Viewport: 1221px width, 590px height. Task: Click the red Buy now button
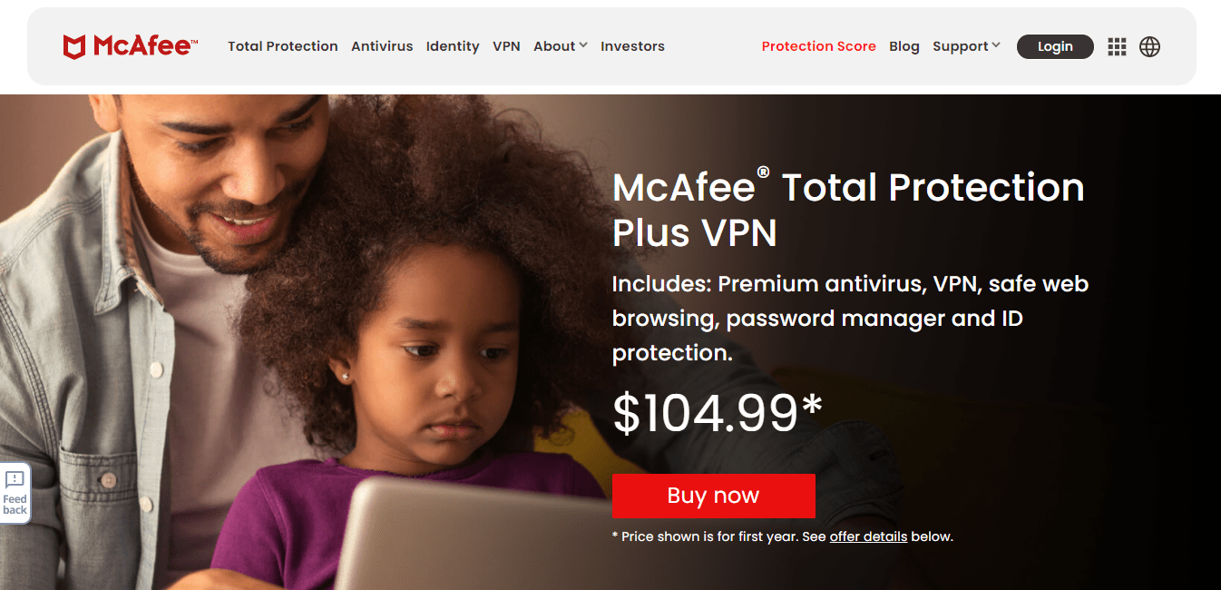tap(714, 496)
